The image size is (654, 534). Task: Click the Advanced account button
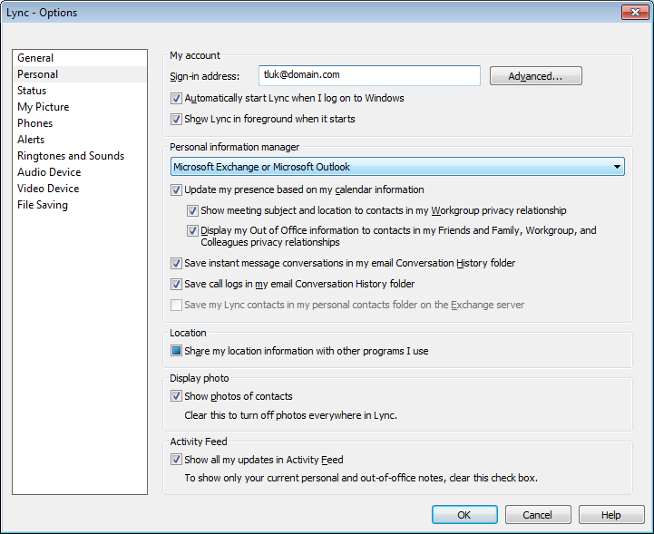(x=535, y=76)
